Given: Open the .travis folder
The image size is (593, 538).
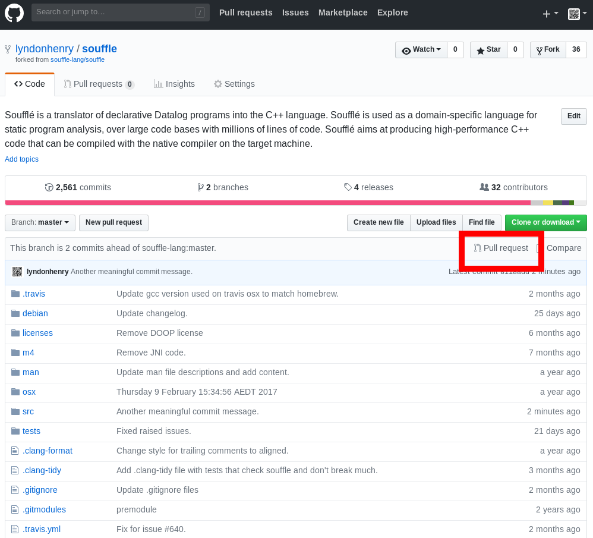Looking at the screenshot, I should pyautogui.click(x=34, y=294).
